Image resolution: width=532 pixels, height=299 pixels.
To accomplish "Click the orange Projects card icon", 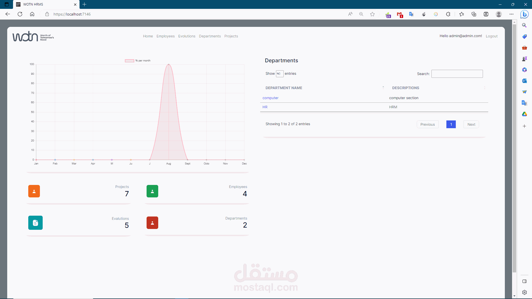I will pos(34,191).
